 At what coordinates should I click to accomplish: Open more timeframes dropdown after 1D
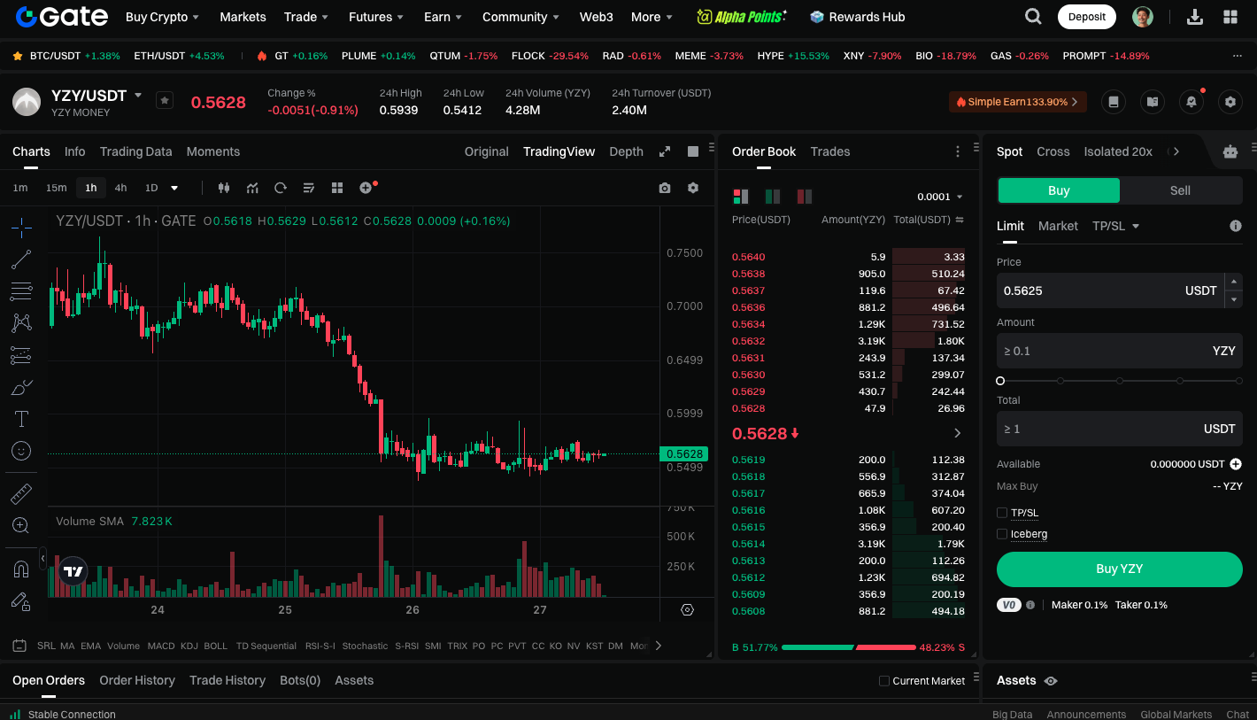click(x=174, y=188)
